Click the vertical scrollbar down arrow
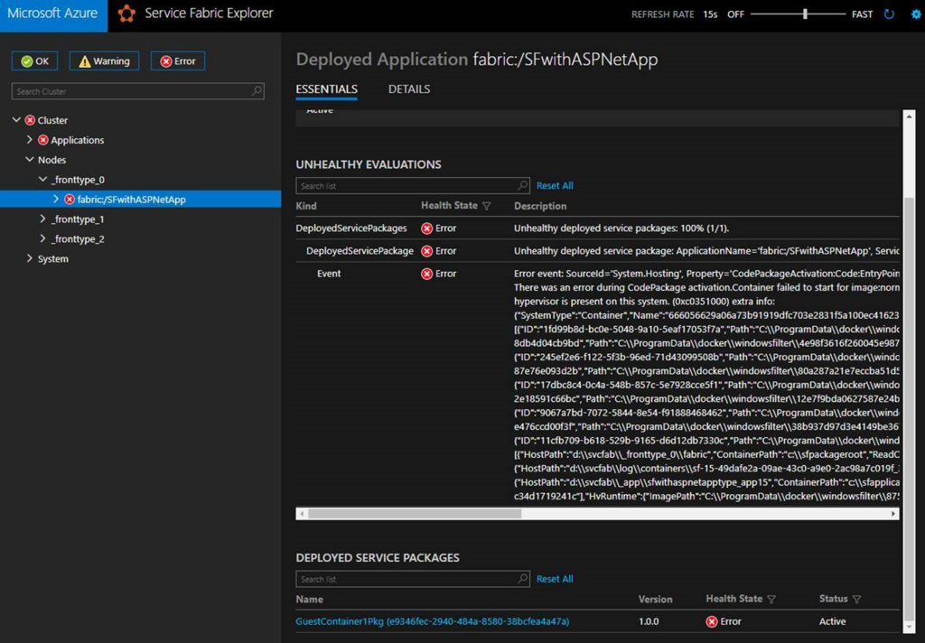 (x=909, y=627)
